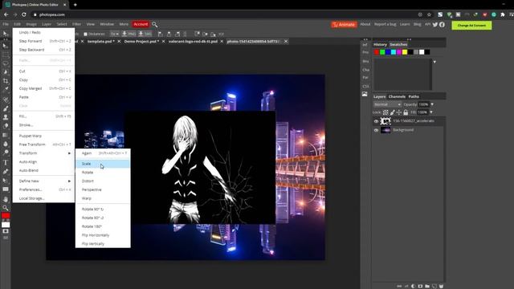
Task: Open the search magnifier in menu bar
Action: tap(155, 25)
